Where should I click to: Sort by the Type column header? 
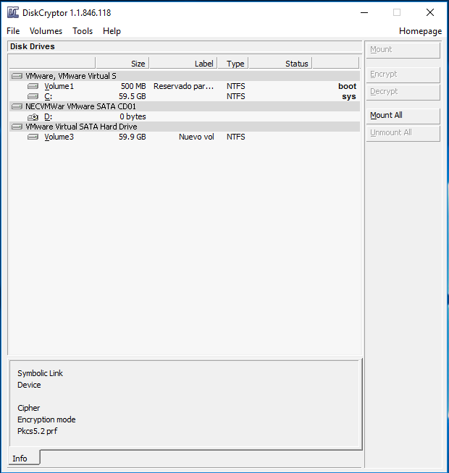pos(233,64)
